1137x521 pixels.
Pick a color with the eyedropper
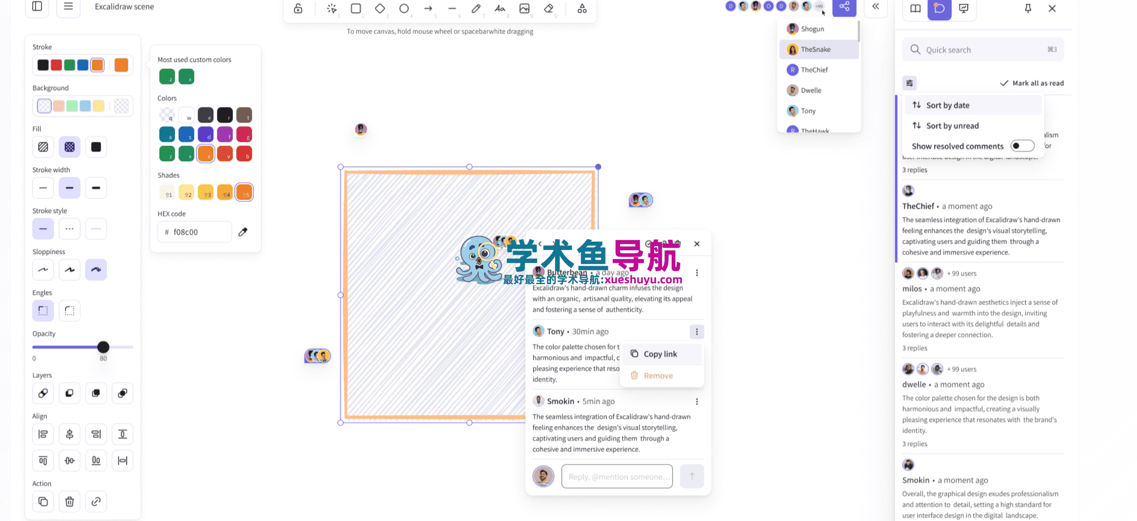click(x=243, y=232)
